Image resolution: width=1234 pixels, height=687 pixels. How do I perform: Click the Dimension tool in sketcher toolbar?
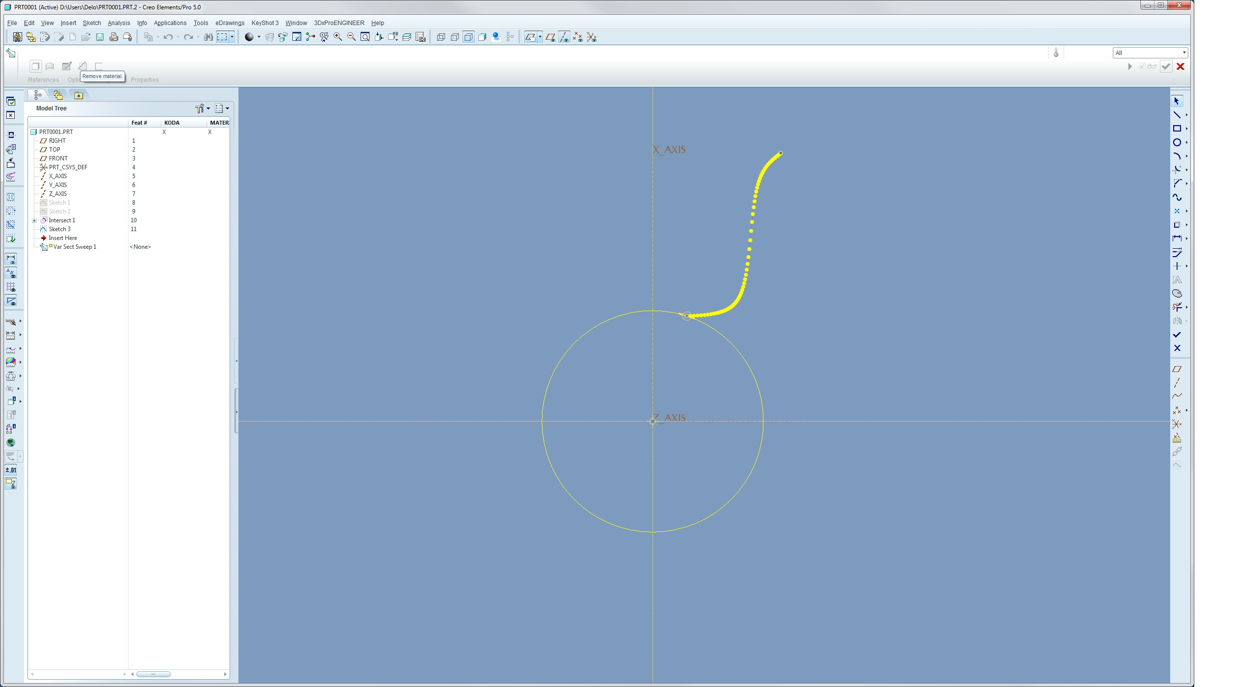1177,238
